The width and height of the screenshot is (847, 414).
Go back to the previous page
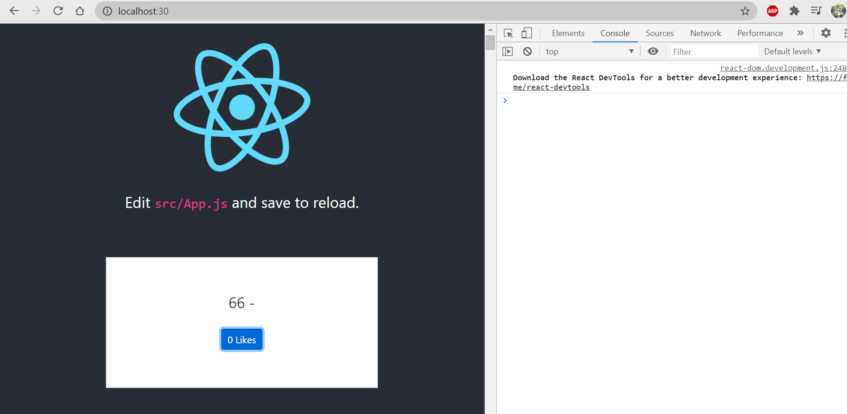[14, 11]
